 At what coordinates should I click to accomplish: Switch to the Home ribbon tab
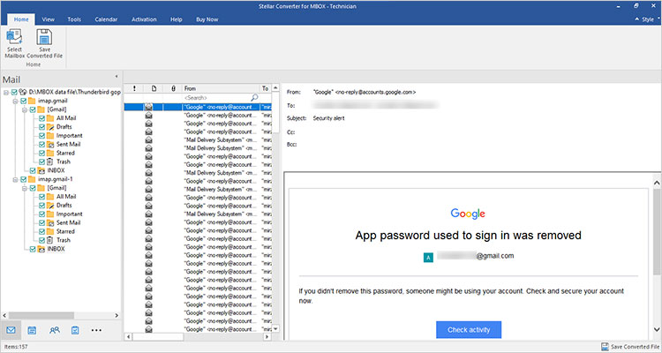(21, 19)
